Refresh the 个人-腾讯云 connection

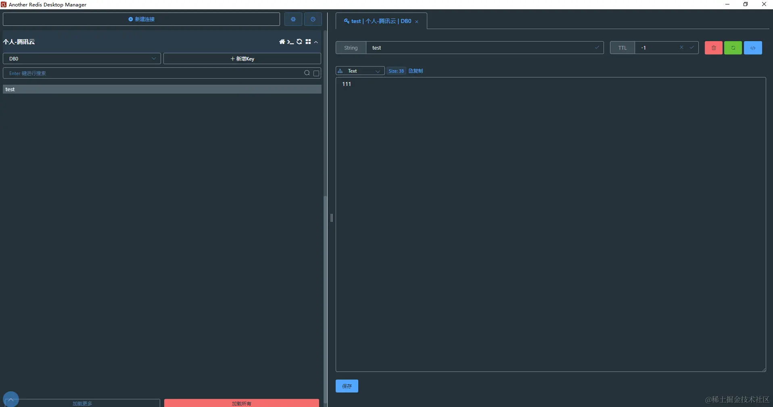pos(299,42)
